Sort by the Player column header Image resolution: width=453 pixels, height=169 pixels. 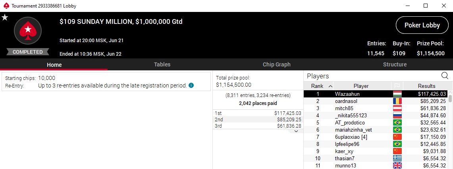tap(361, 86)
